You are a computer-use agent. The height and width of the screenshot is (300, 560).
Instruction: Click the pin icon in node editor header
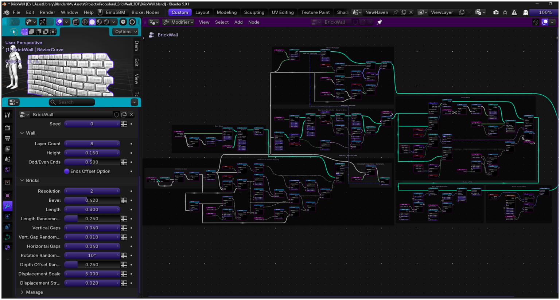tap(380, 22)
